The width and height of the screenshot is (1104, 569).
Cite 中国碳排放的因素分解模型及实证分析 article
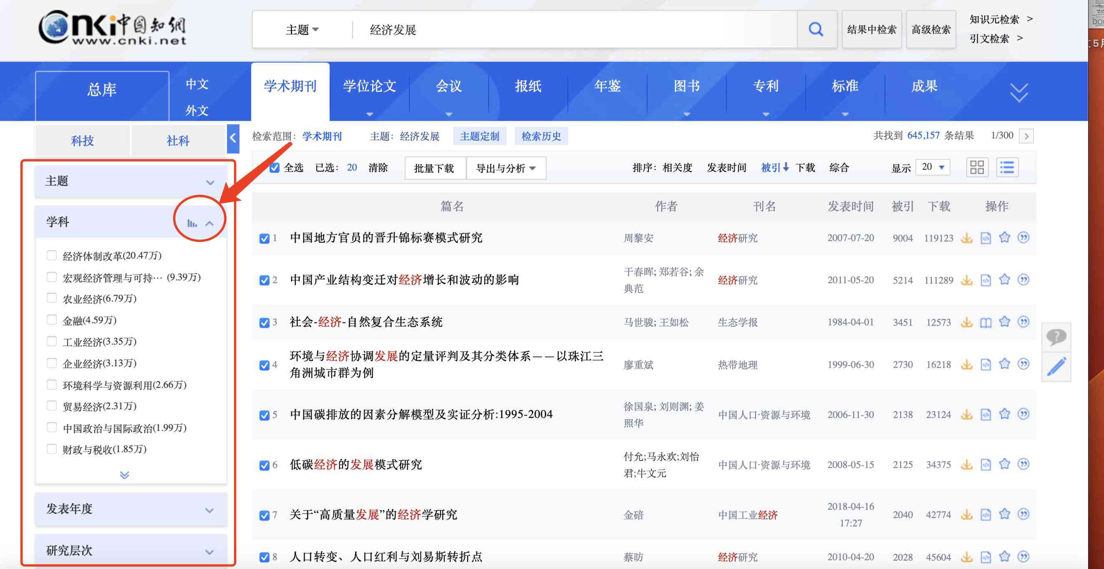[1023, 414]
